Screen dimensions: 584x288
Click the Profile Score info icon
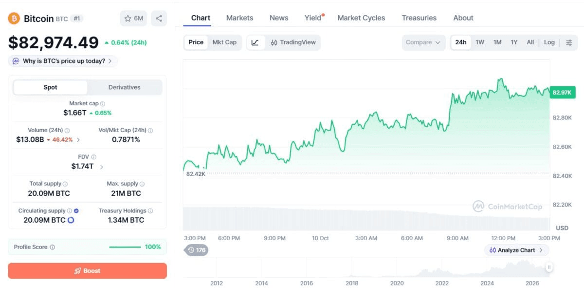click(x=53, y=247)
